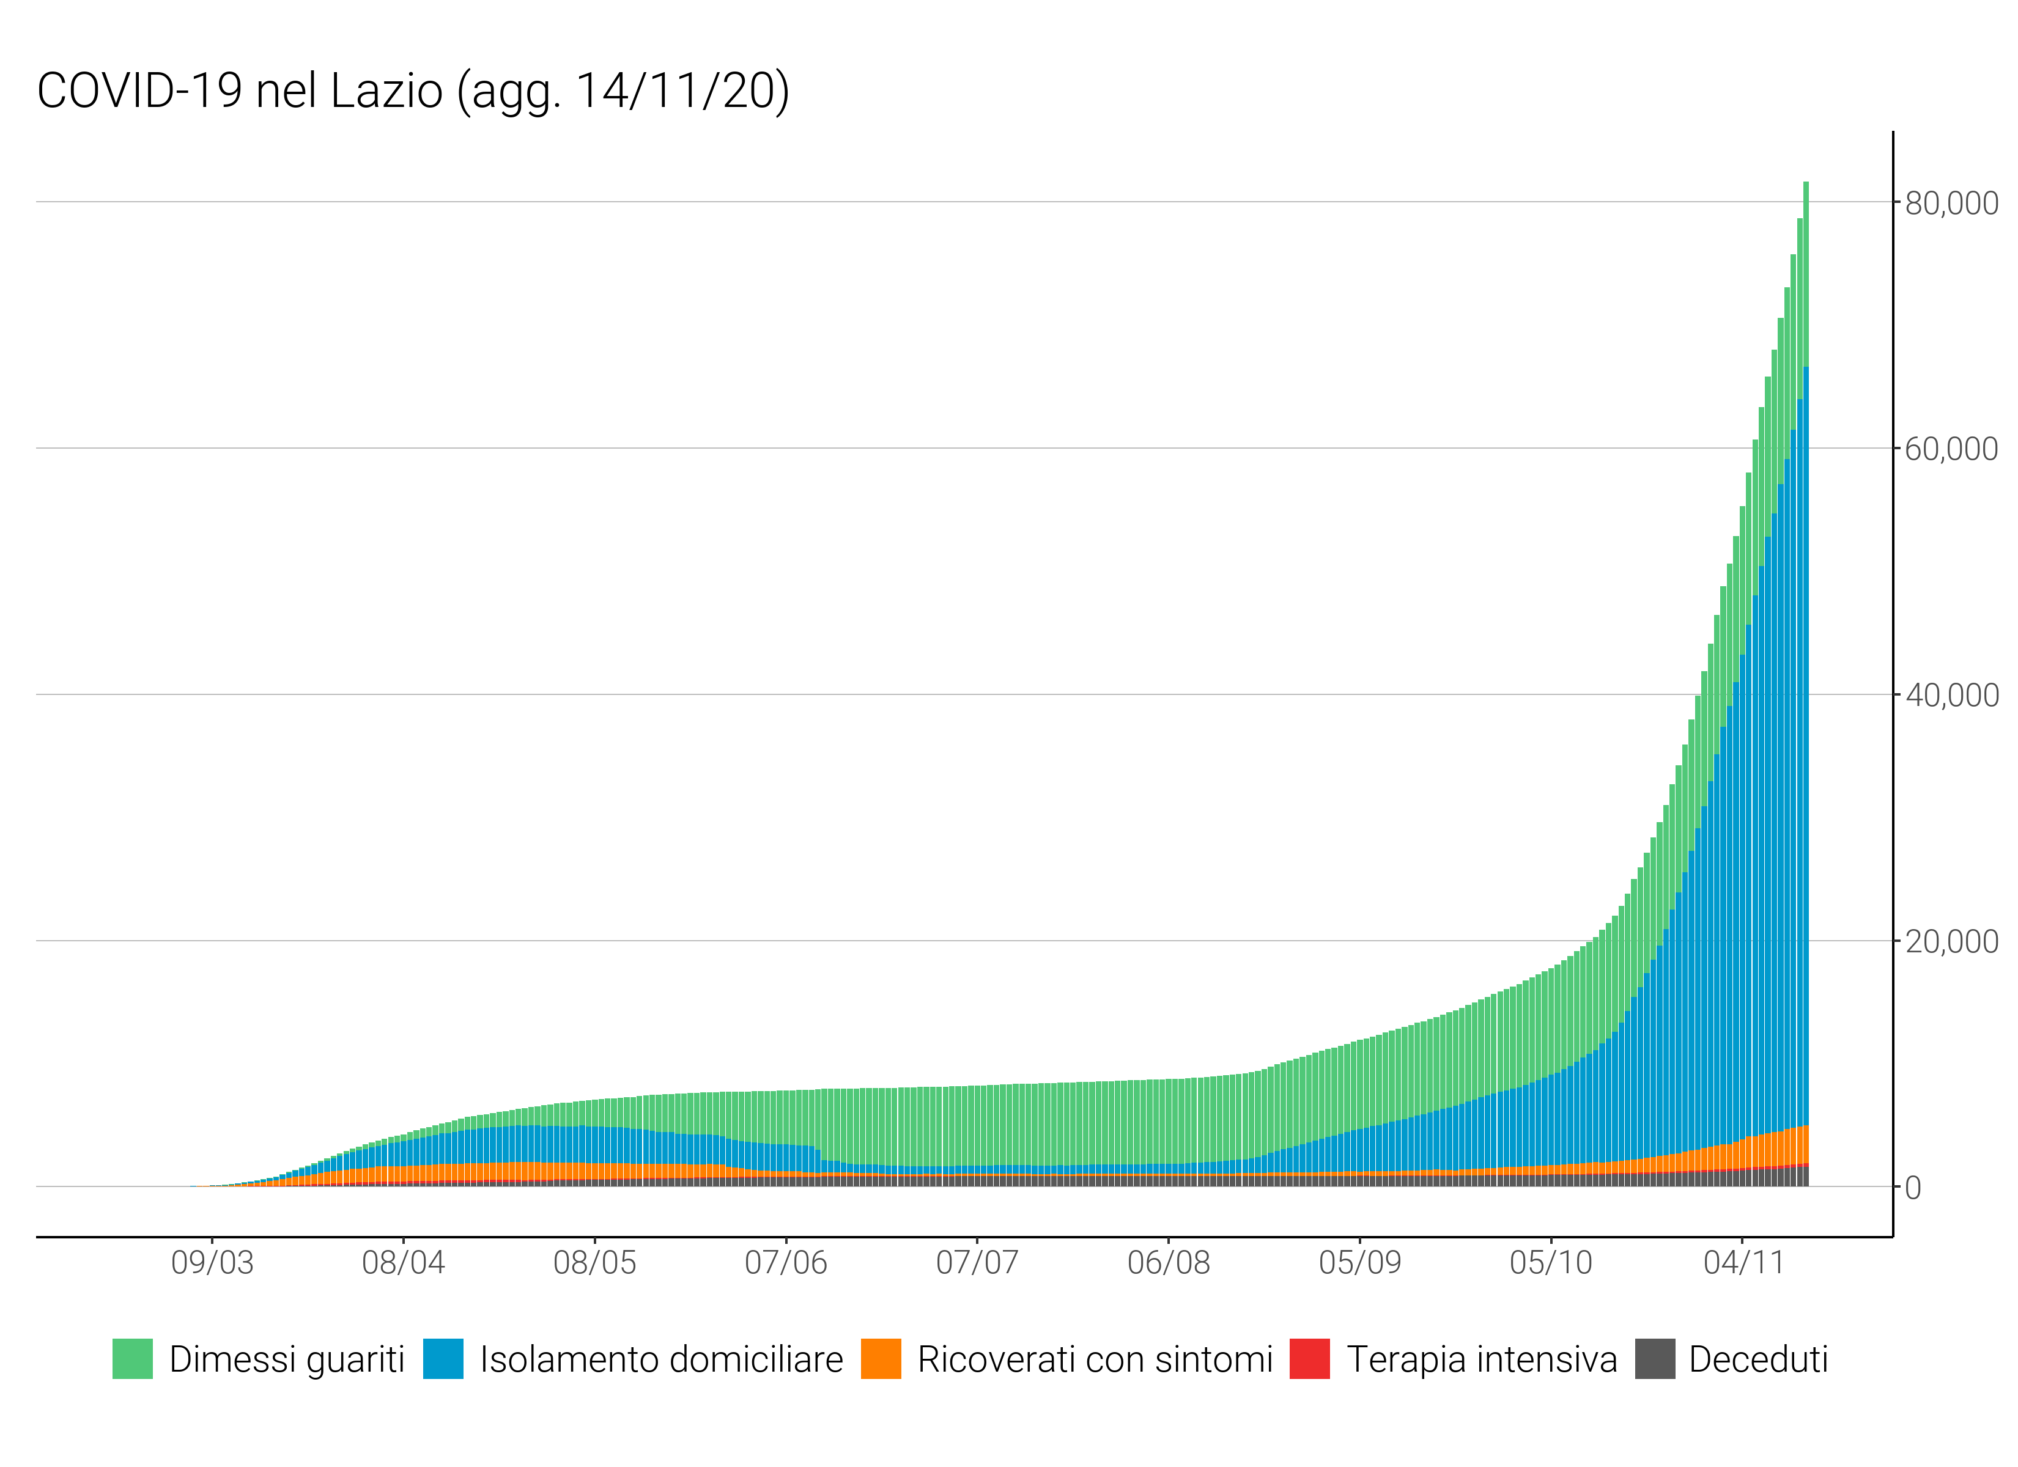2018x1467 pixels.
Task: Click the orange Ricoverati con sintomi swatch
Action: click(x=881, y=1358)
